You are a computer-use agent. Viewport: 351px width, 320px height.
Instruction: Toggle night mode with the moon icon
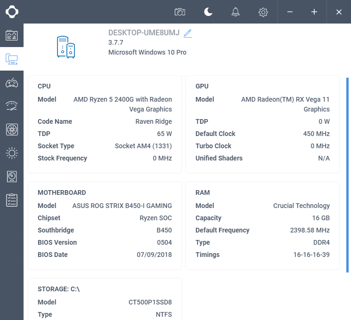[x=208, y=12]
